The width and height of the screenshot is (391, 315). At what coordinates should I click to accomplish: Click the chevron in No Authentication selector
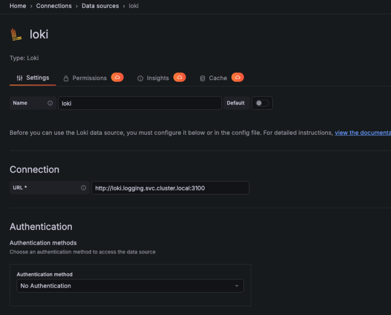[x=237, y=286]
